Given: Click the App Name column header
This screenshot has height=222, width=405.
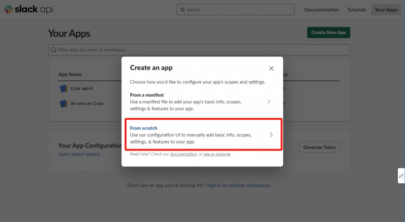Looking at the screenshot, I should pos(70,75).
